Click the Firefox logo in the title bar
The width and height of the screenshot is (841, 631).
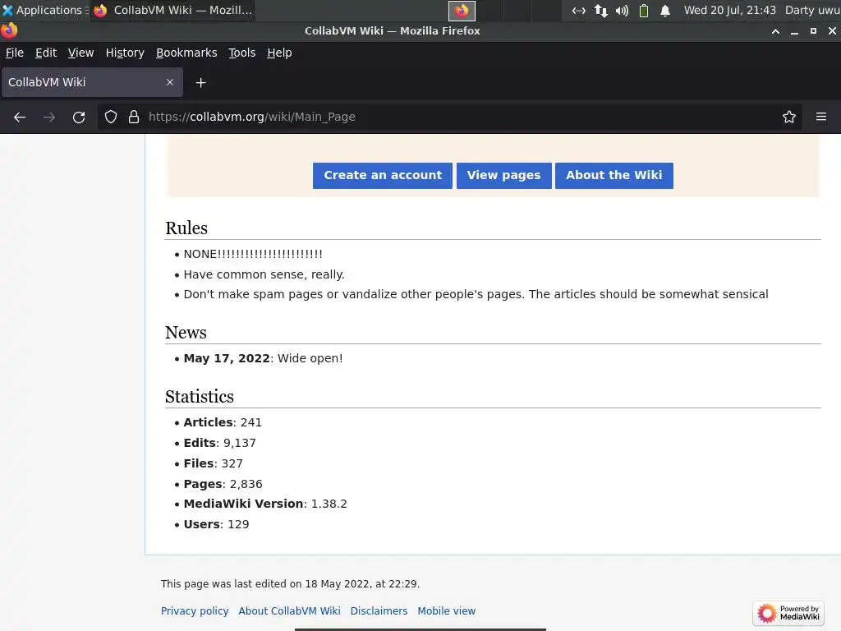[x=8, y=30]
